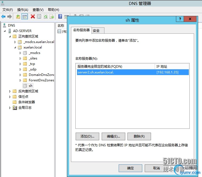Viewport: 202px width, 177px height.
Task: Click the DNS Manager title bar icon
Action: tap(2, 4)
